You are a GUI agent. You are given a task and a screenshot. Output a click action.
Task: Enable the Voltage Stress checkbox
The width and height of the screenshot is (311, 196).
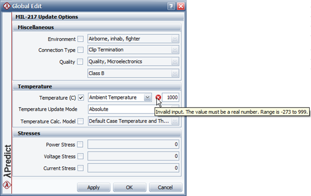pyautogui.click(x=81, y=156)
